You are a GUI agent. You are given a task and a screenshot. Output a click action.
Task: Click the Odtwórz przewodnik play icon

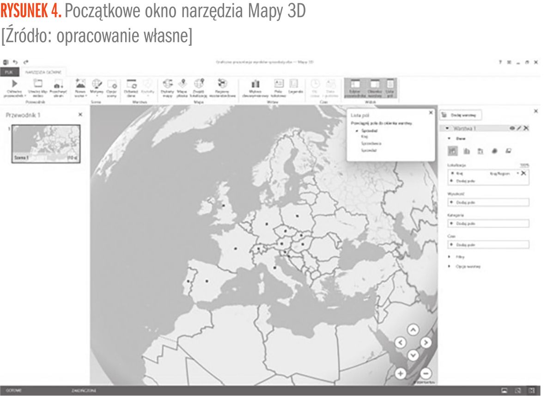click(15, 84)
